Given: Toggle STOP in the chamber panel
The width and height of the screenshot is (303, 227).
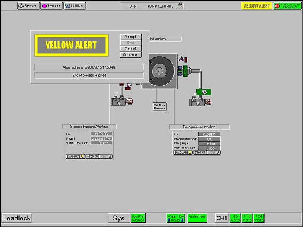Looking at the screenshot, I should (199, 153).
